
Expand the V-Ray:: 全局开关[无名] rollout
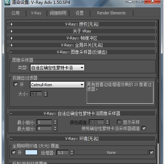tap(82, 45)
